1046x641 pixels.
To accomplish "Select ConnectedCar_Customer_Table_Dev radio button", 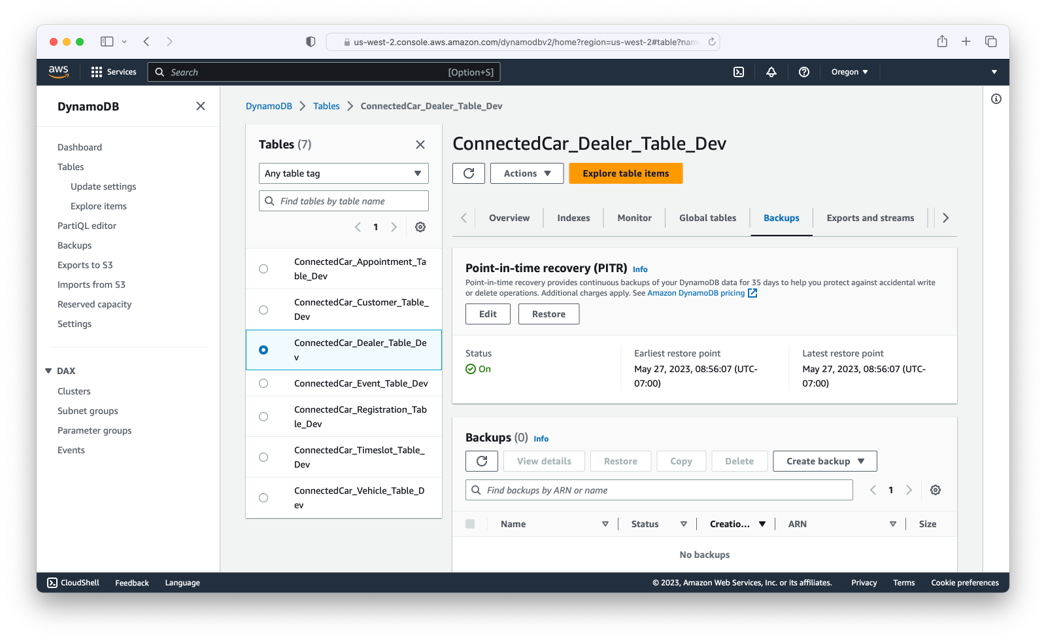I will (x=263, y=309).
